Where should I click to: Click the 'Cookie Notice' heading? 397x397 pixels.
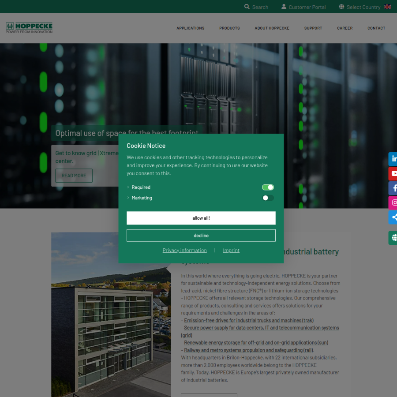[x=146, y=146]
